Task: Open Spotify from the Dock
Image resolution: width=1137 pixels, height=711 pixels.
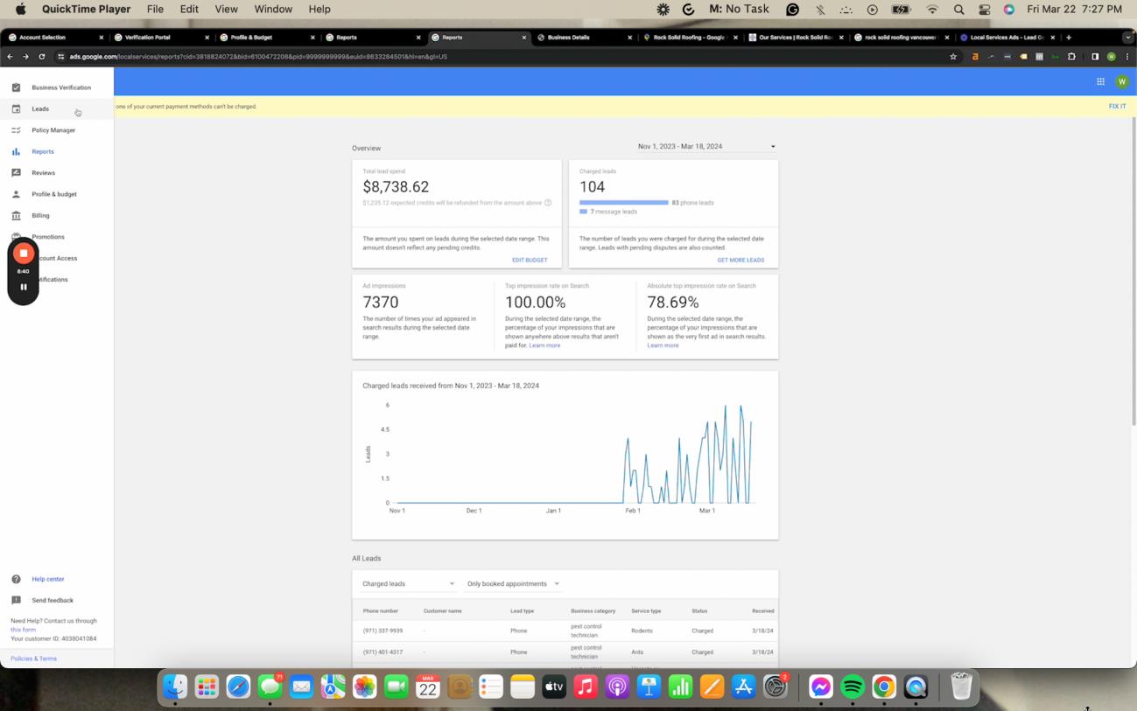Action: (853, 687)
